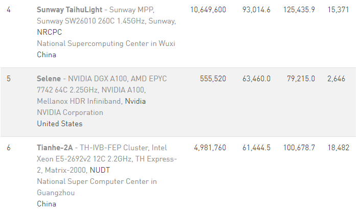The image size is (360, 211).
Task: Click rank number 4 in the list
Action: click(x=9, y=10)
